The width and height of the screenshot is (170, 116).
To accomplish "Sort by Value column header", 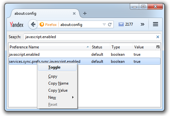I will [144, 47].
